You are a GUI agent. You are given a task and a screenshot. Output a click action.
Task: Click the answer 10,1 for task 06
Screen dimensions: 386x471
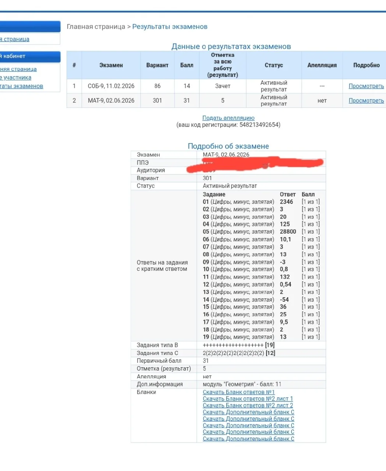click(285, 240)
